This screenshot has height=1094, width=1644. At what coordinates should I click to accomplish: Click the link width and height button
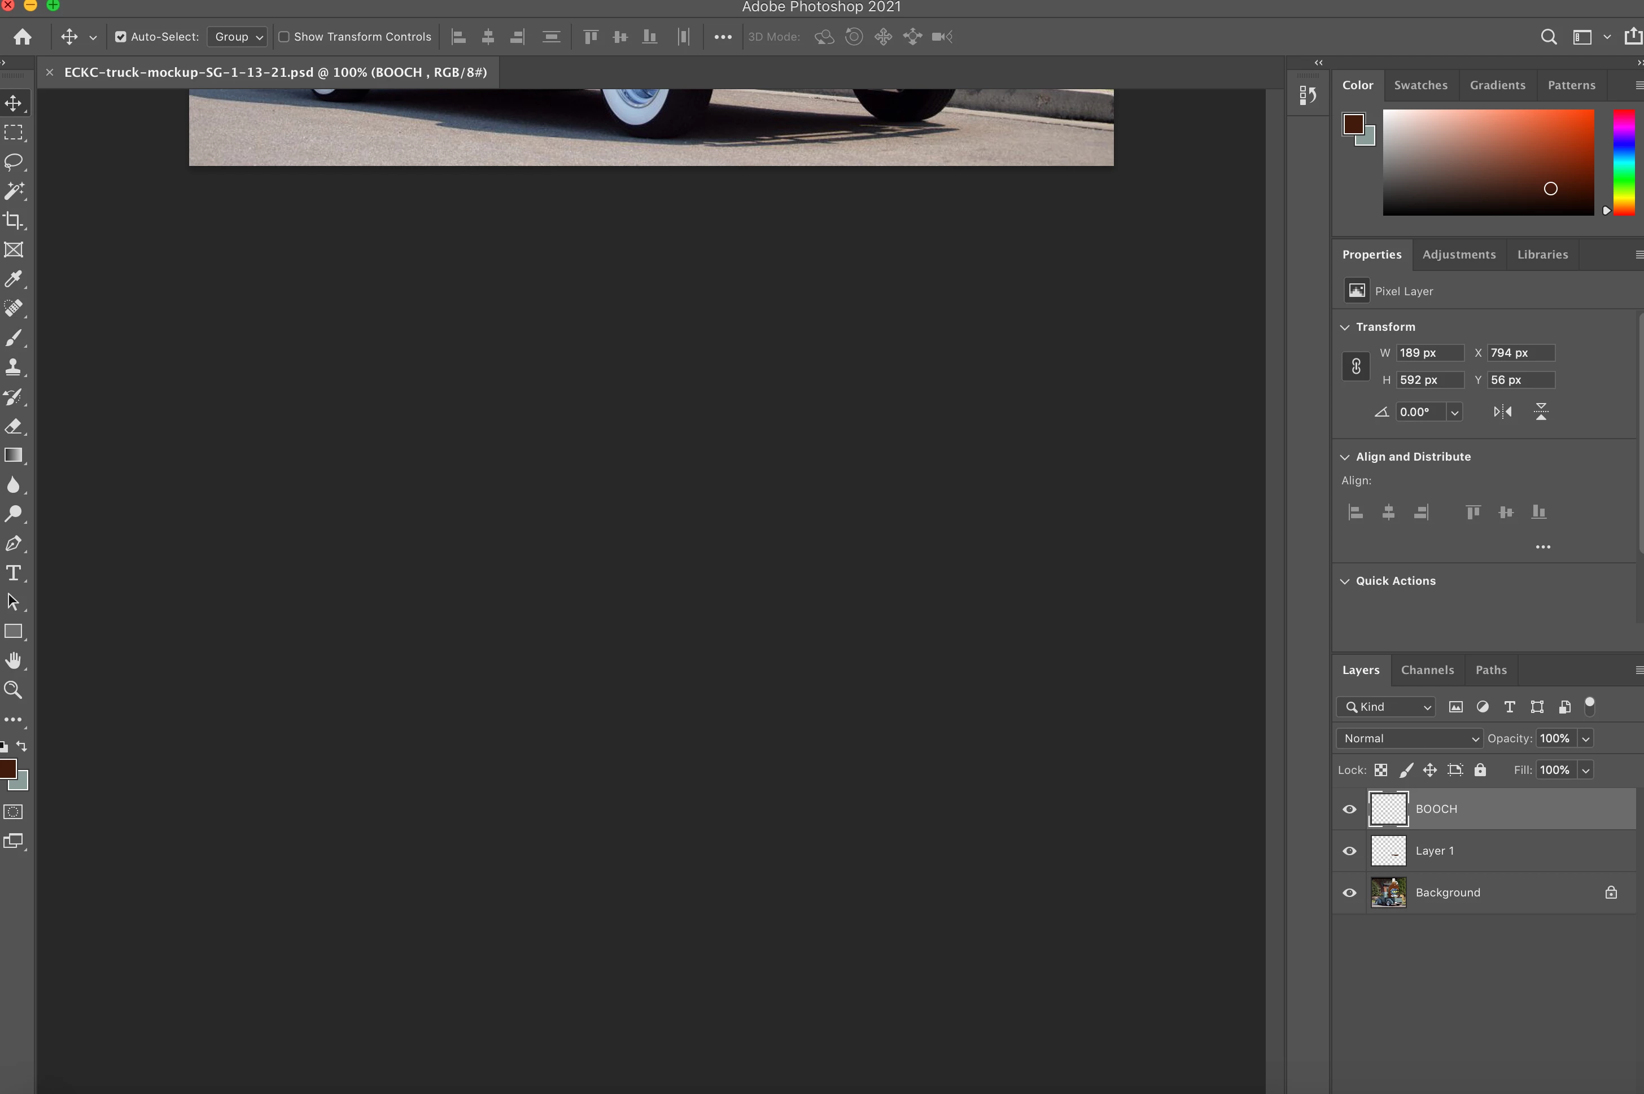pyautogui.click(x=1356, y=366)
